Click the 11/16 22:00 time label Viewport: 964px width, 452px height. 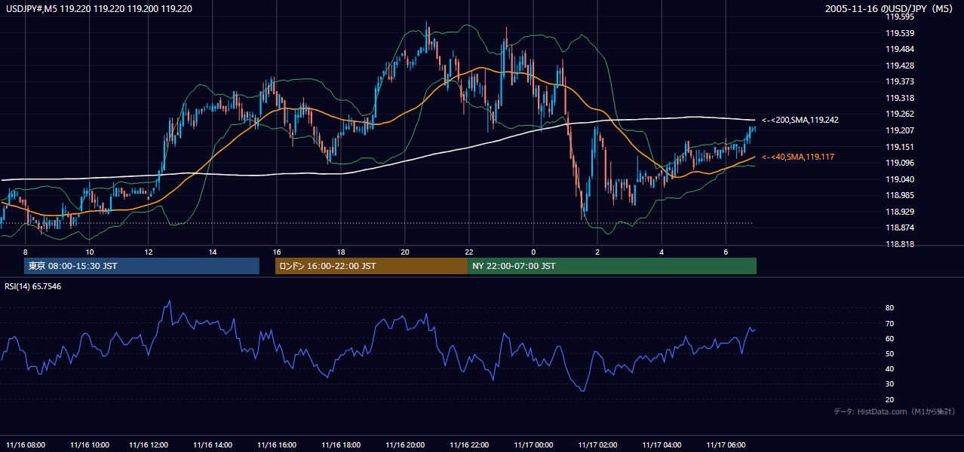point(469,444)
